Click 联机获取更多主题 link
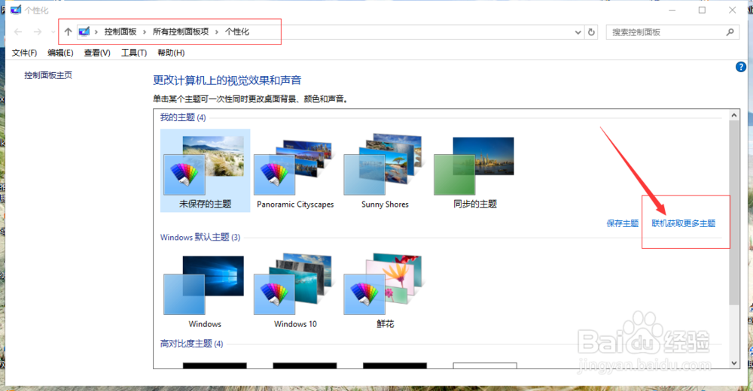 pyautogui.click(x=684, y=223)
